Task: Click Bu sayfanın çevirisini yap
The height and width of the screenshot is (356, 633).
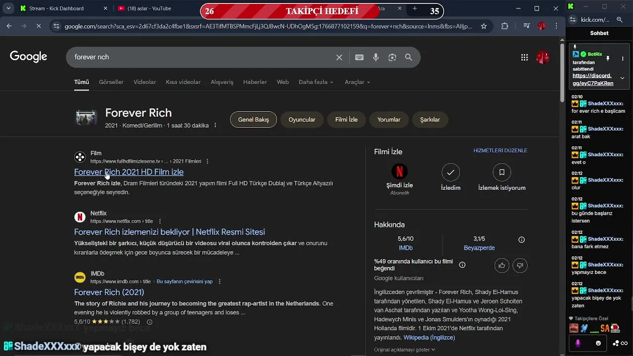Action: (x=184, y=281)
